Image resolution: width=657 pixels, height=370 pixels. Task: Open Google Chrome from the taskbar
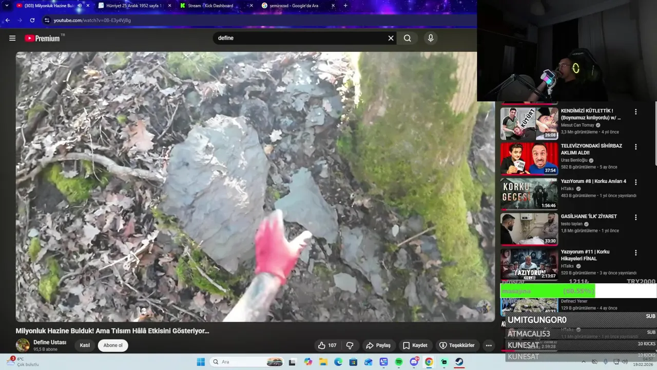(429, 362)
